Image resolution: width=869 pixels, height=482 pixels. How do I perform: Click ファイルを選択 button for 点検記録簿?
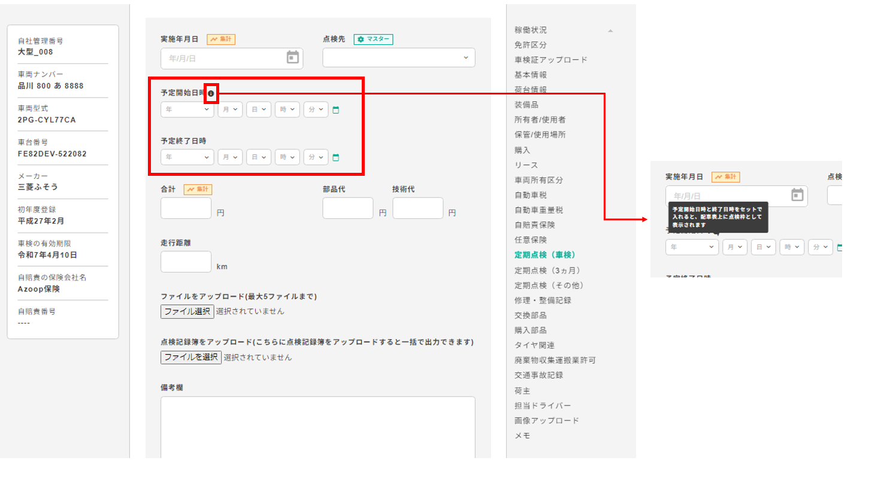(191, 357)
